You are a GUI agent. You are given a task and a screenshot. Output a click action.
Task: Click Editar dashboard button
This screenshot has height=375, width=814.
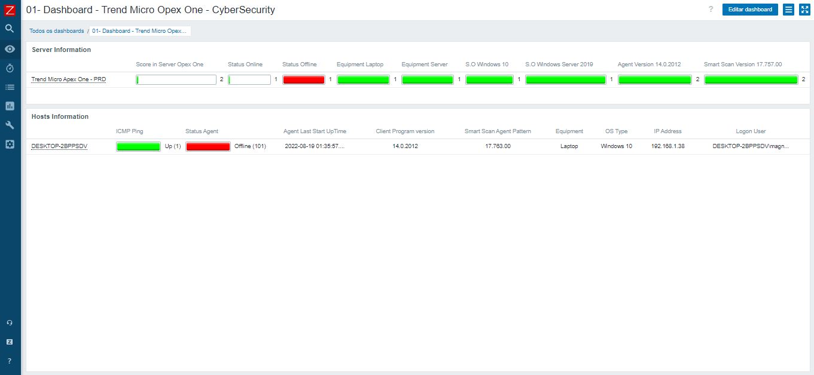tap(750, 10)
